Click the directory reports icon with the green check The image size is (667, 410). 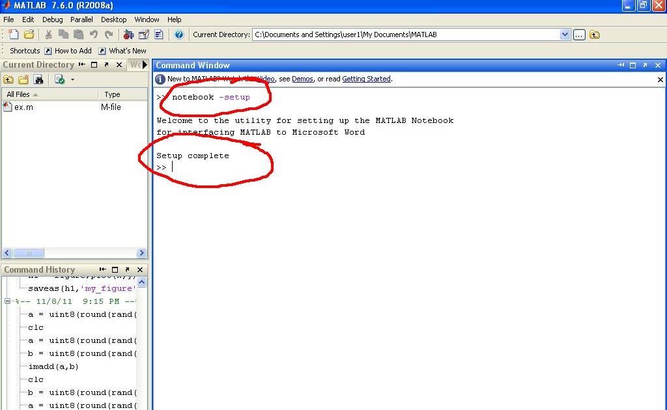[59, 79]
